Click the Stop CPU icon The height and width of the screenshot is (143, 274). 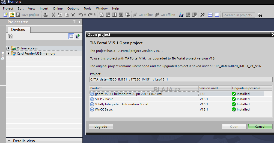[x=195, y=15]
